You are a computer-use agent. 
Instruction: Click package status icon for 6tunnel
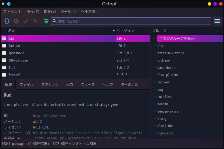pyautogui.click(x=4, y=75)
